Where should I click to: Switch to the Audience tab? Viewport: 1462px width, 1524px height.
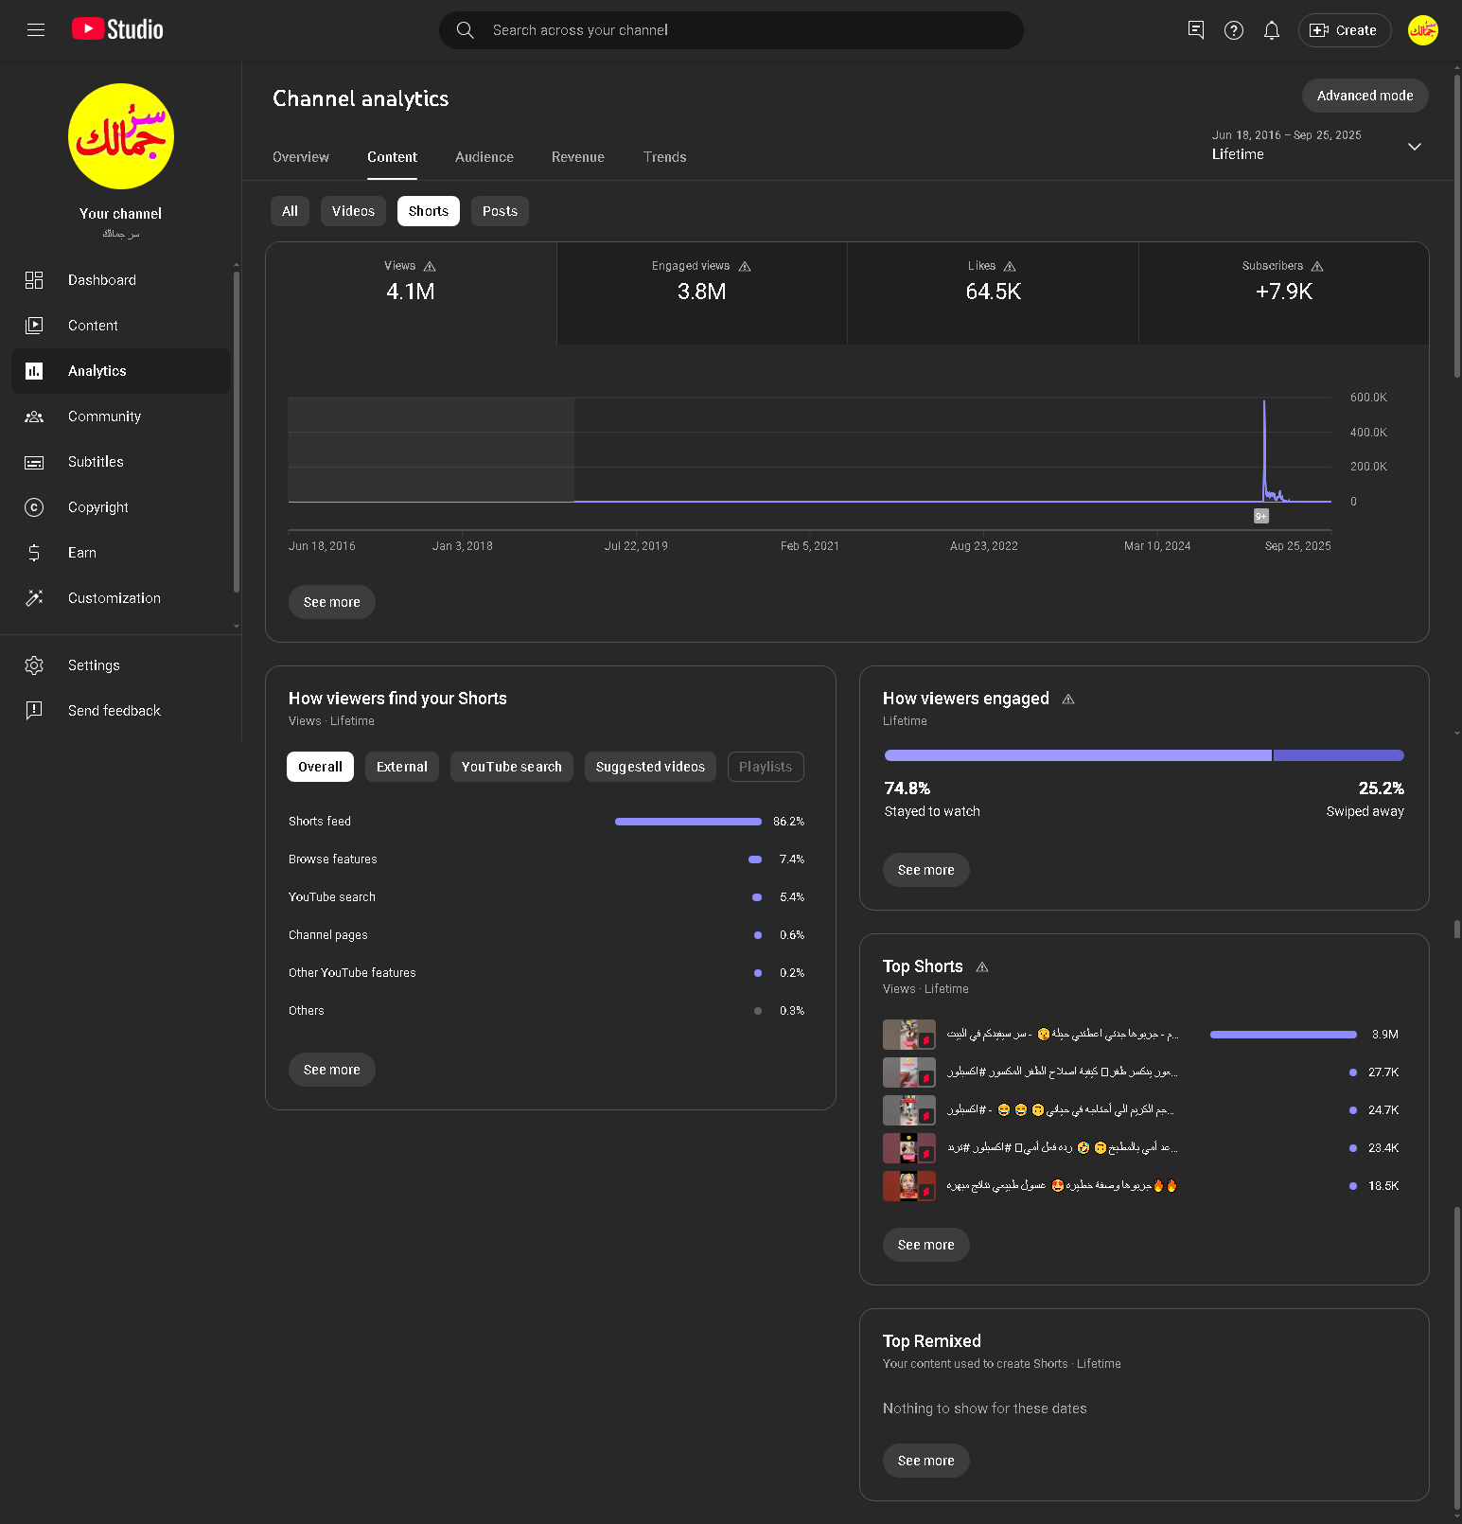(x=484, y=157)
